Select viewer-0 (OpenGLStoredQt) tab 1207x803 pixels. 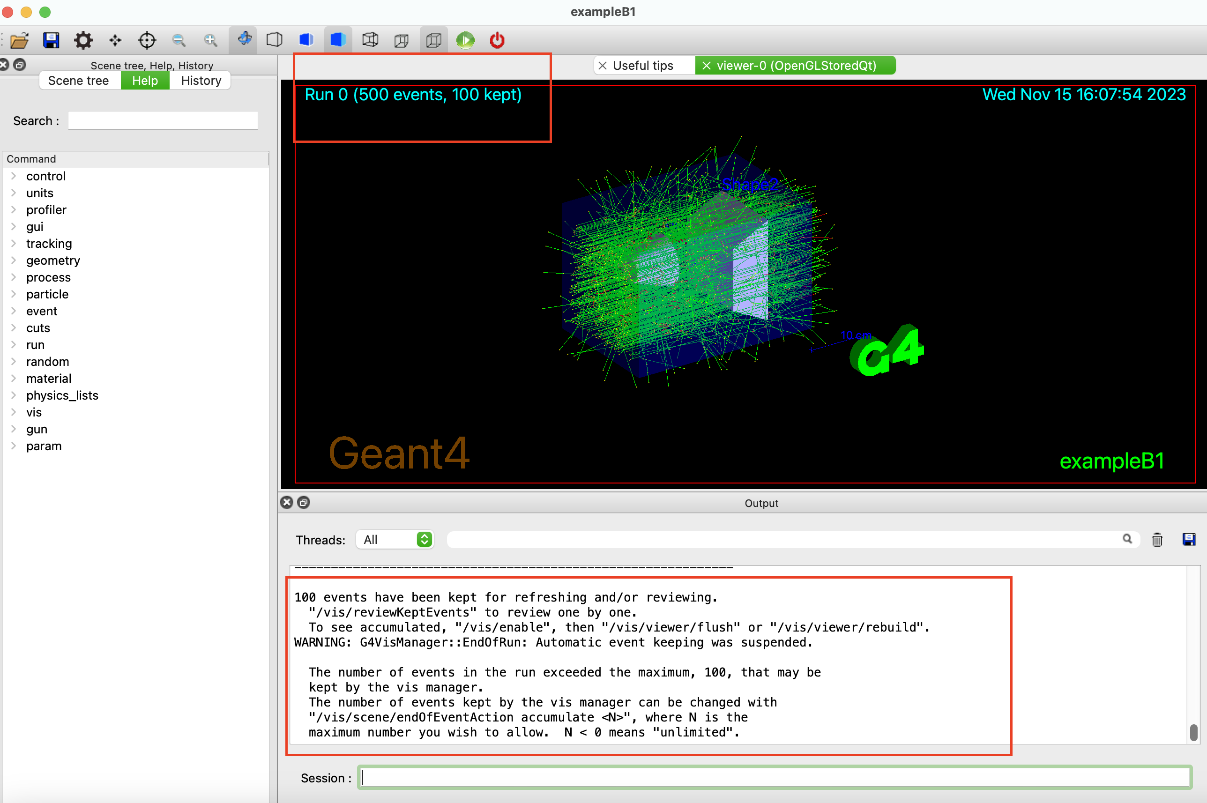(x=796, y=66)
